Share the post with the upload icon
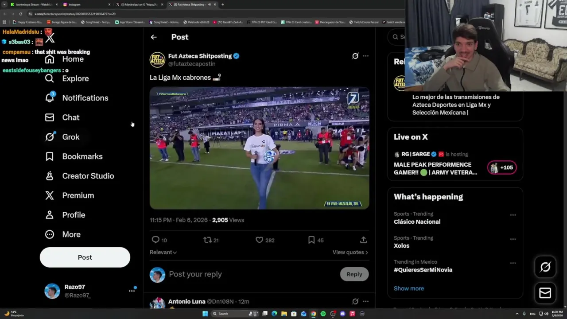Screen dimensions: 567x319 click(x=363, y=240)
